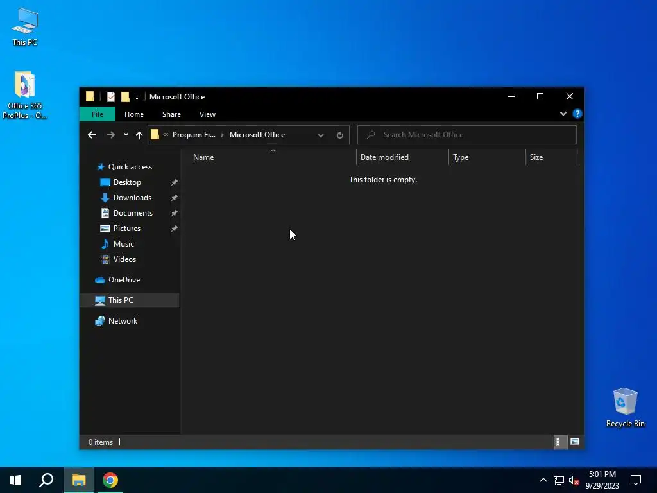Sort by the Date modified column

point(402,157)
